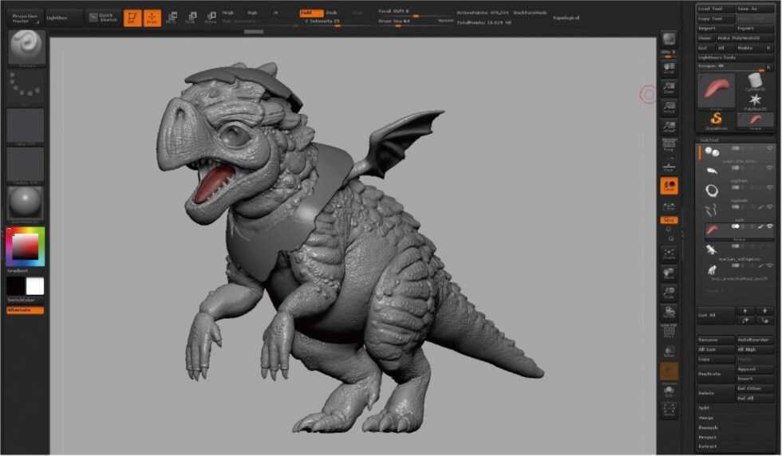782x456 pixels.
Task: Pick a color from the color picker square
Action: point(25,248)
